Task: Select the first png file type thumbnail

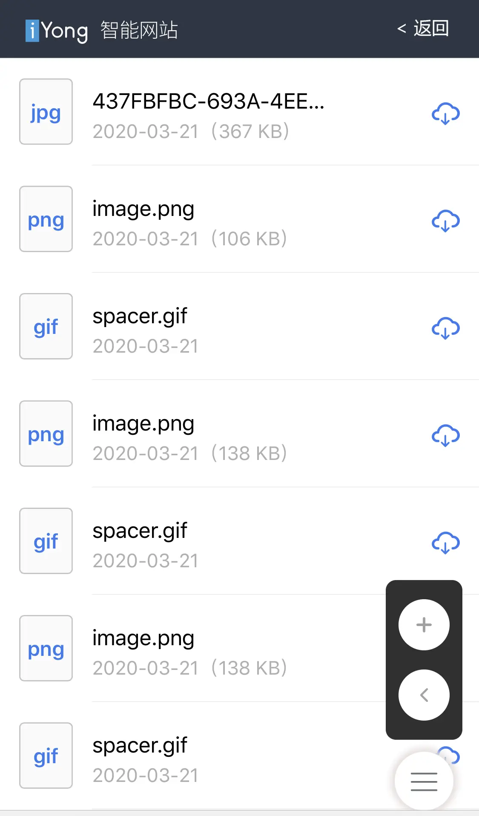Action: tap(46, 219)
